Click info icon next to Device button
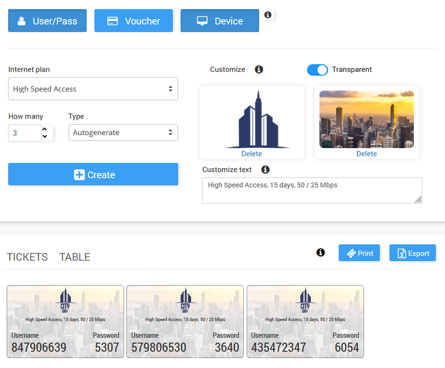The image size is (445, 368). (x=267, y=15)
